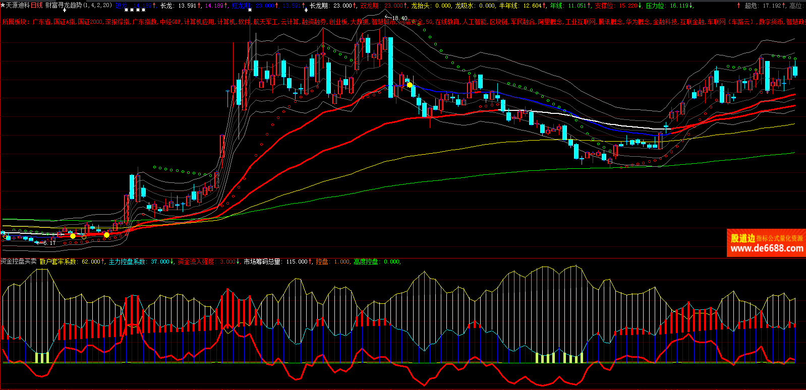Click the 股道边 watermark logo
Viewport: 806px width, 390px height.
click(x=743, y=238)
